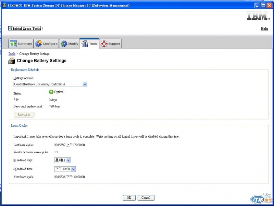Click the Initial Setup Tasks notepad icon
The height and width of the screenshot is (206, 274).
[x=11, y=28]
